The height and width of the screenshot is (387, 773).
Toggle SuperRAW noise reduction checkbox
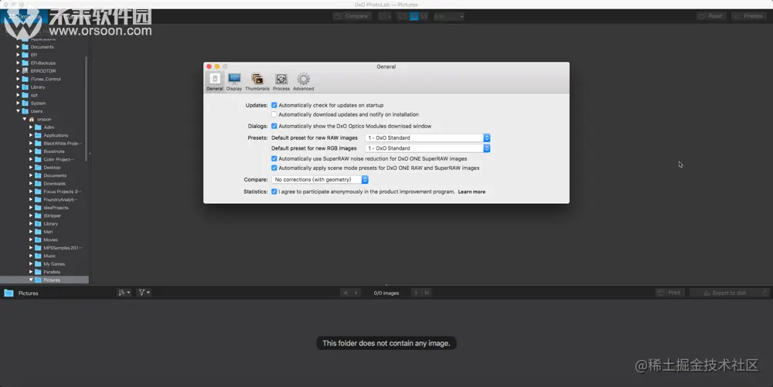(x=274, y=158)
